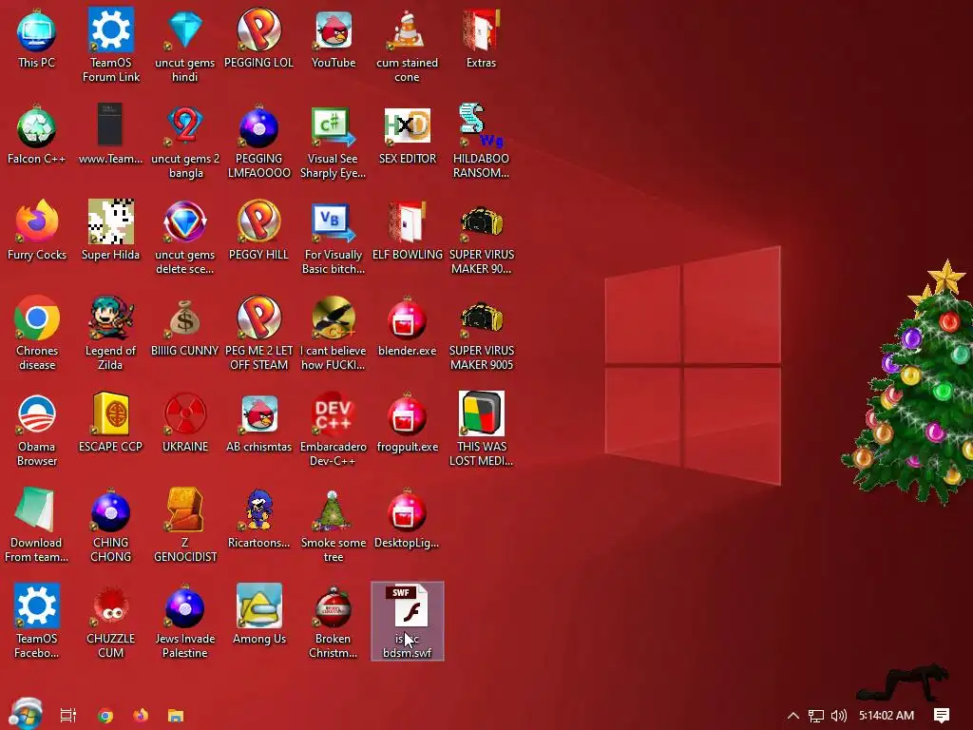Image resolution: width=973 pixels, height=730 pixels.
Task: Open For Visually Basic shortcut
Action: tap(334, 237)
